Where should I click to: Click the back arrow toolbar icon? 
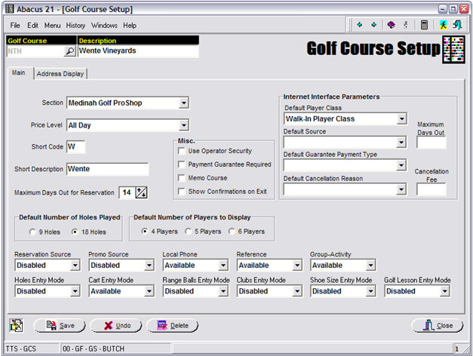click(361, 25)
